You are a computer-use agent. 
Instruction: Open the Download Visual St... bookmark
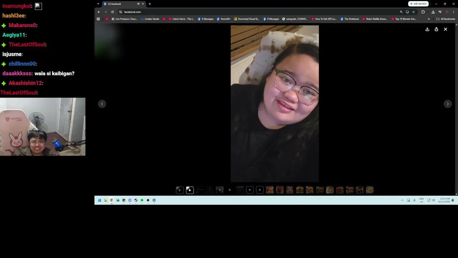point(247,19)
